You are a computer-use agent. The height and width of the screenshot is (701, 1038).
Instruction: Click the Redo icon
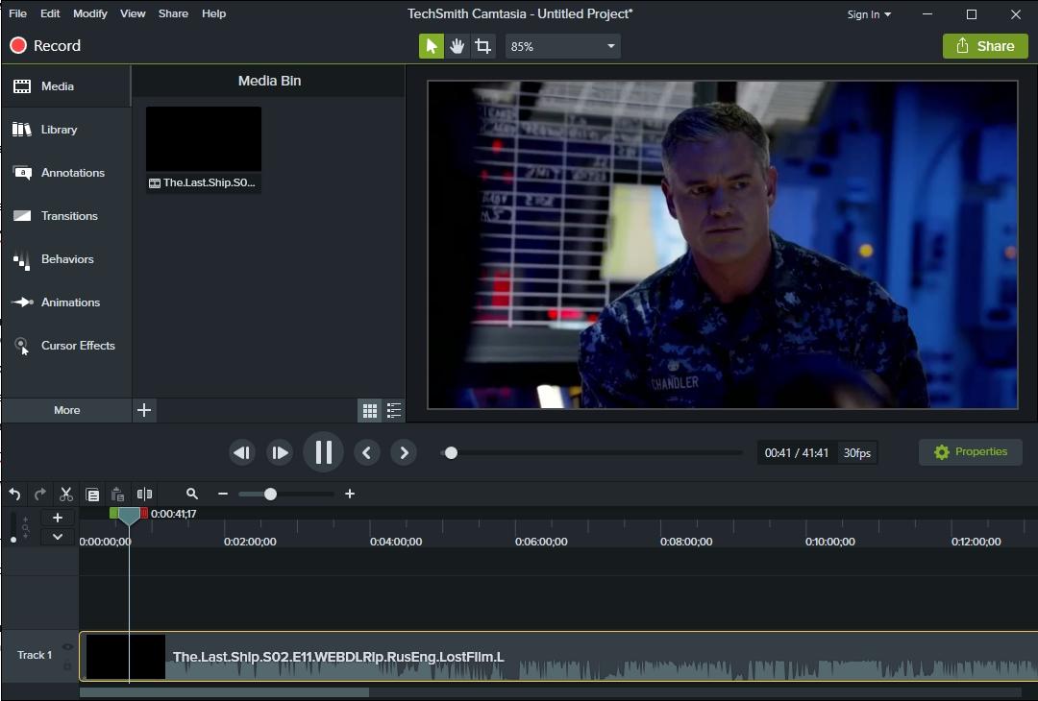pyautogui.click(x=40, y=494)
